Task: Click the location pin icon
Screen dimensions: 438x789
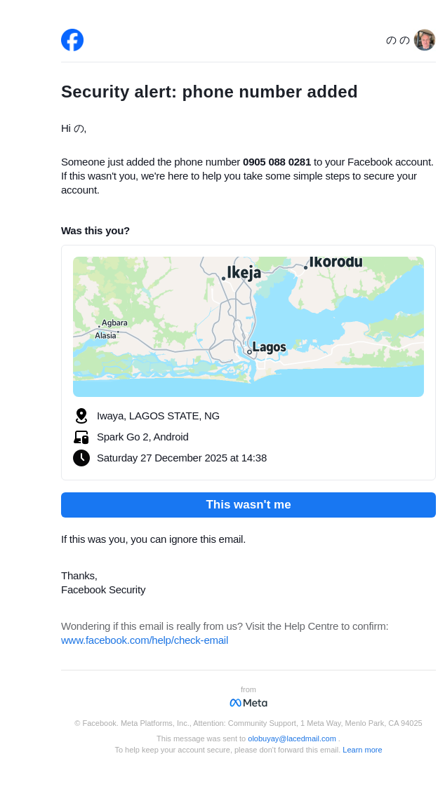Action: coord(81,416)
